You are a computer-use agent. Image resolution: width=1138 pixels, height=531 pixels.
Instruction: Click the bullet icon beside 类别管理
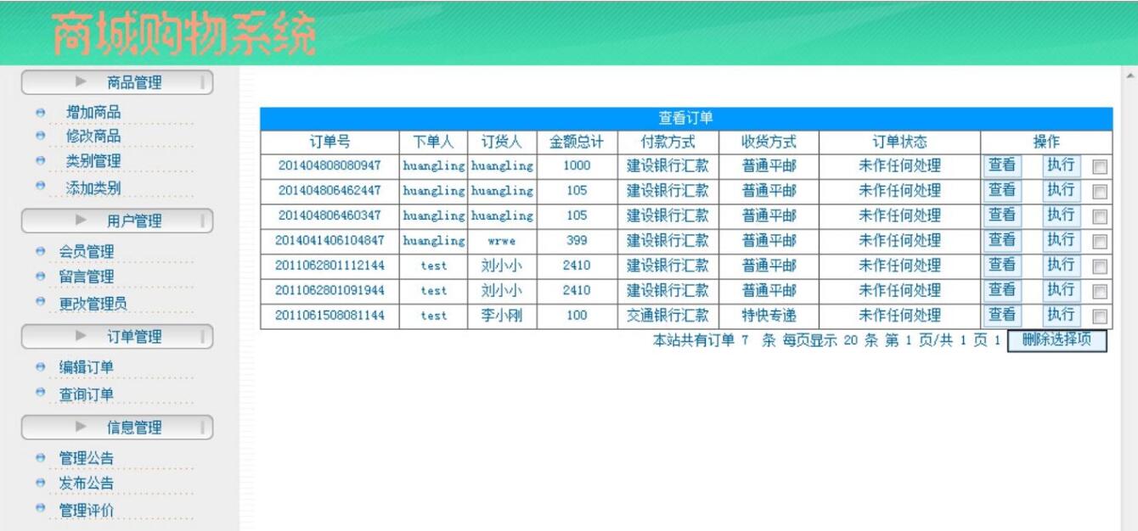pos(40,161)
